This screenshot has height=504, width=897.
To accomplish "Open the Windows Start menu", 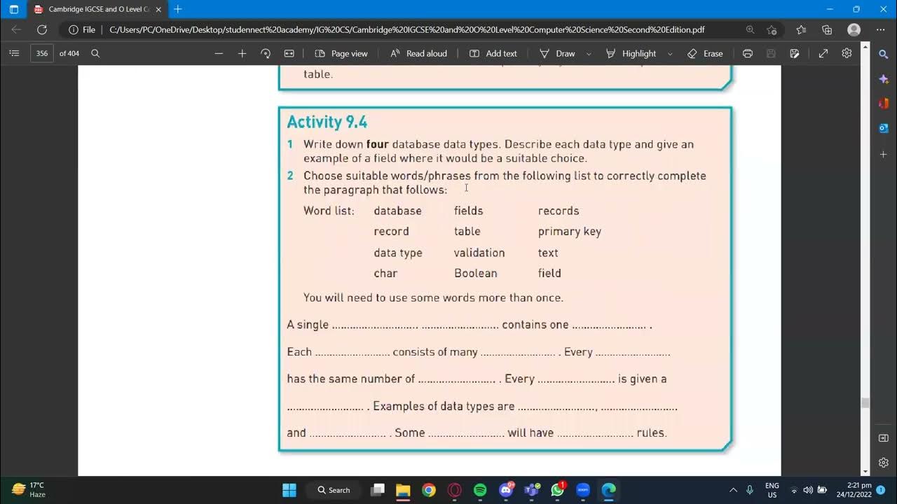I will pos(289,490).
